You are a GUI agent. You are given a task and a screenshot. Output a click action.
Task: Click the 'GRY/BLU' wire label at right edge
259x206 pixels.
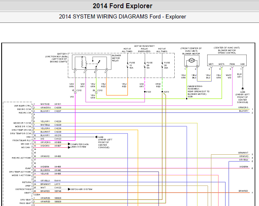click(x=244, y=160)
